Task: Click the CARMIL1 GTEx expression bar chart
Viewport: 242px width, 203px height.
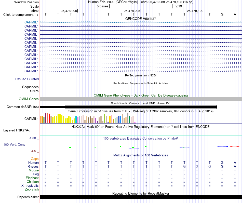Action: tap(88, 118)
